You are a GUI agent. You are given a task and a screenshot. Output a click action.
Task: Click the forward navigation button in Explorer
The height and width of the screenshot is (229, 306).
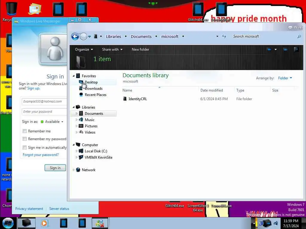[84, 36]
